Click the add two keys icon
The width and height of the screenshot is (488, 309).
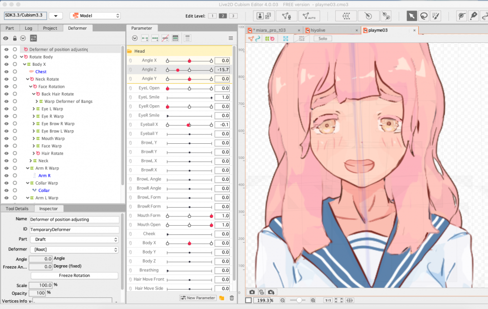coord(145,38)
